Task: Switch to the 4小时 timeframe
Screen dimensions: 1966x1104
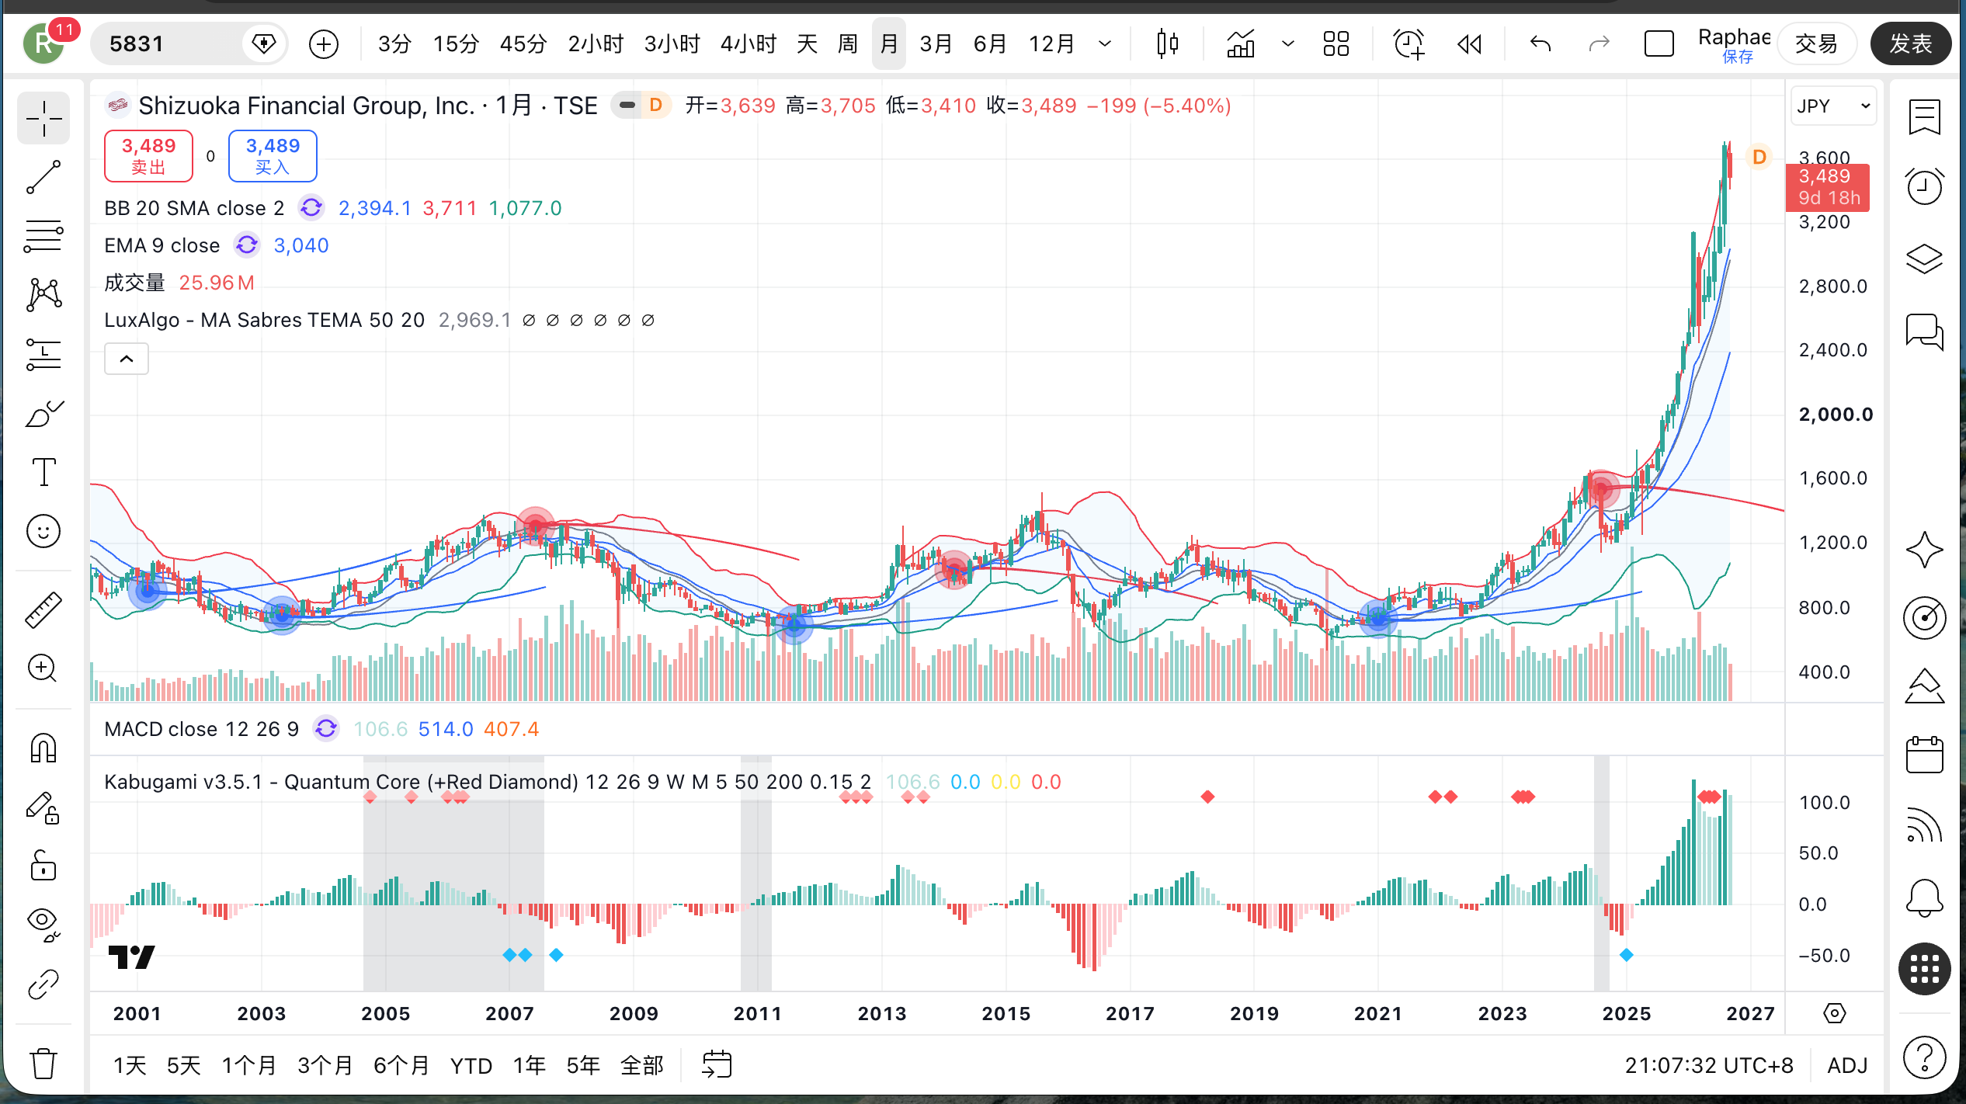Action: pos(749,43)
